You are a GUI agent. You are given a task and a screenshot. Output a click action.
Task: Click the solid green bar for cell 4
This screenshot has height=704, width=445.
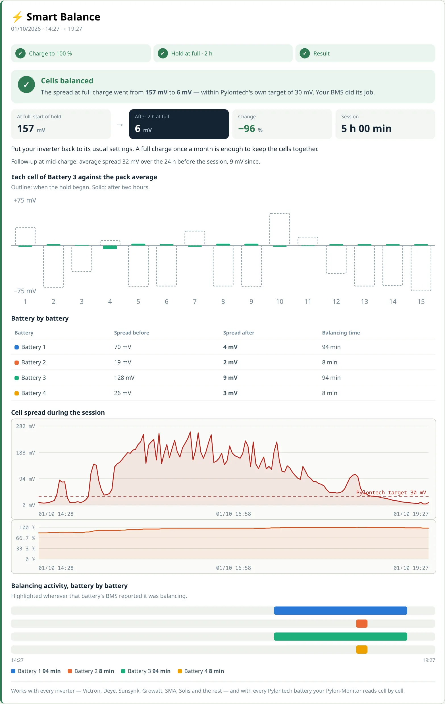coord(110,247)
